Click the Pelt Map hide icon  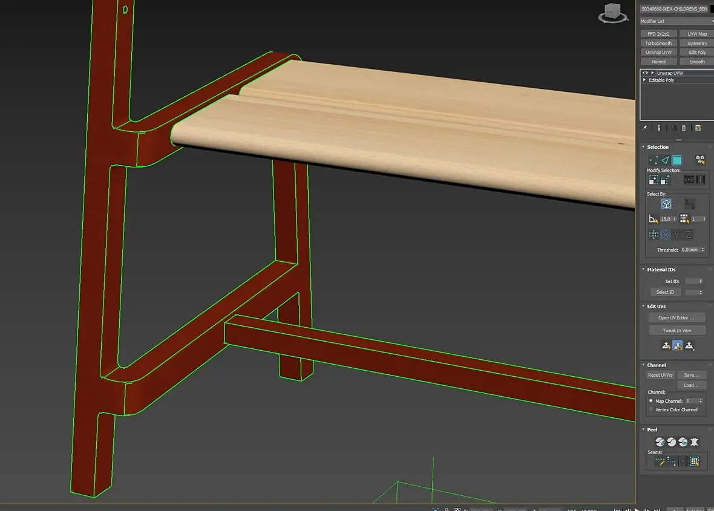pyautogui.click(x=695, y=442)
